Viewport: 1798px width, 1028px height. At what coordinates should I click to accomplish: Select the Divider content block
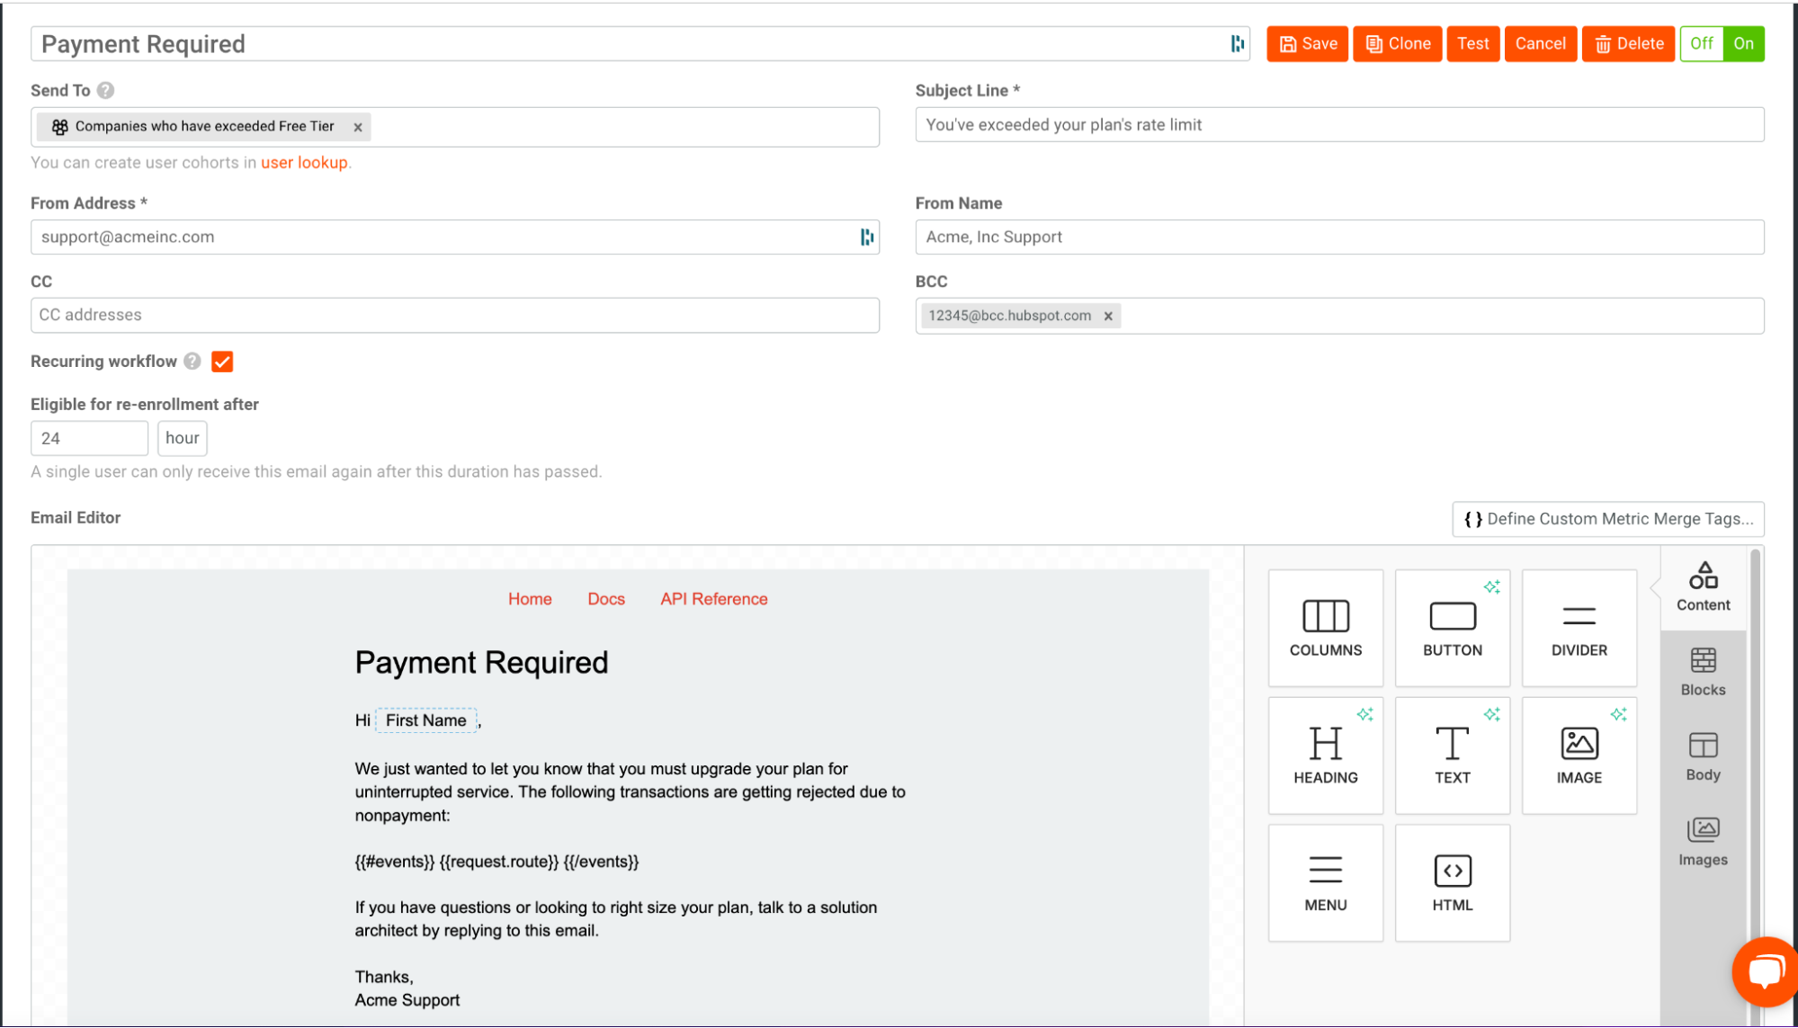click(x=1579, y=628)
